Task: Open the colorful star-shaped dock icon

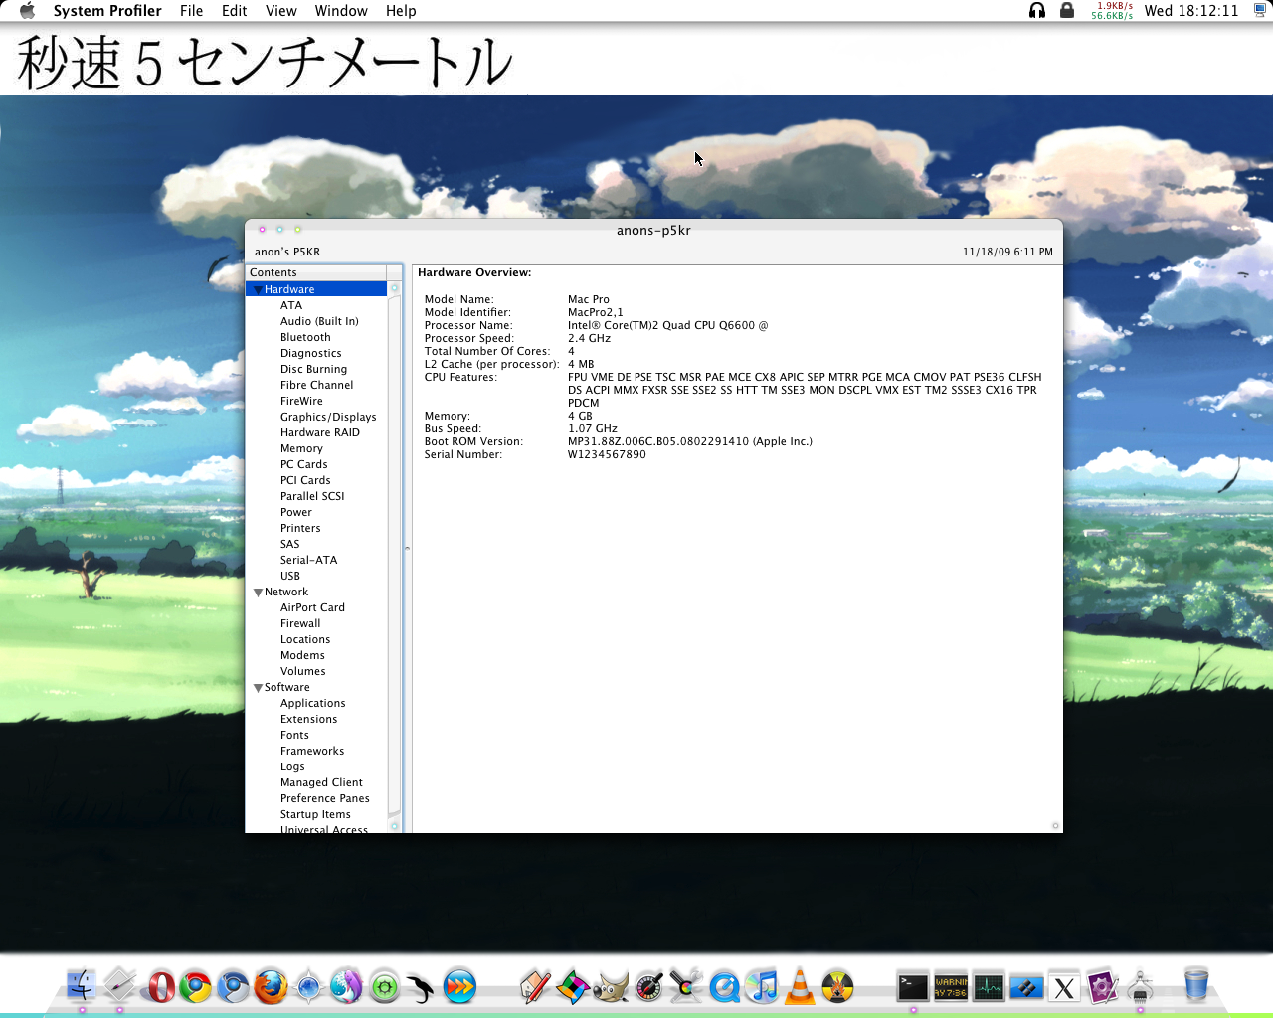Action: click(573, 986)
